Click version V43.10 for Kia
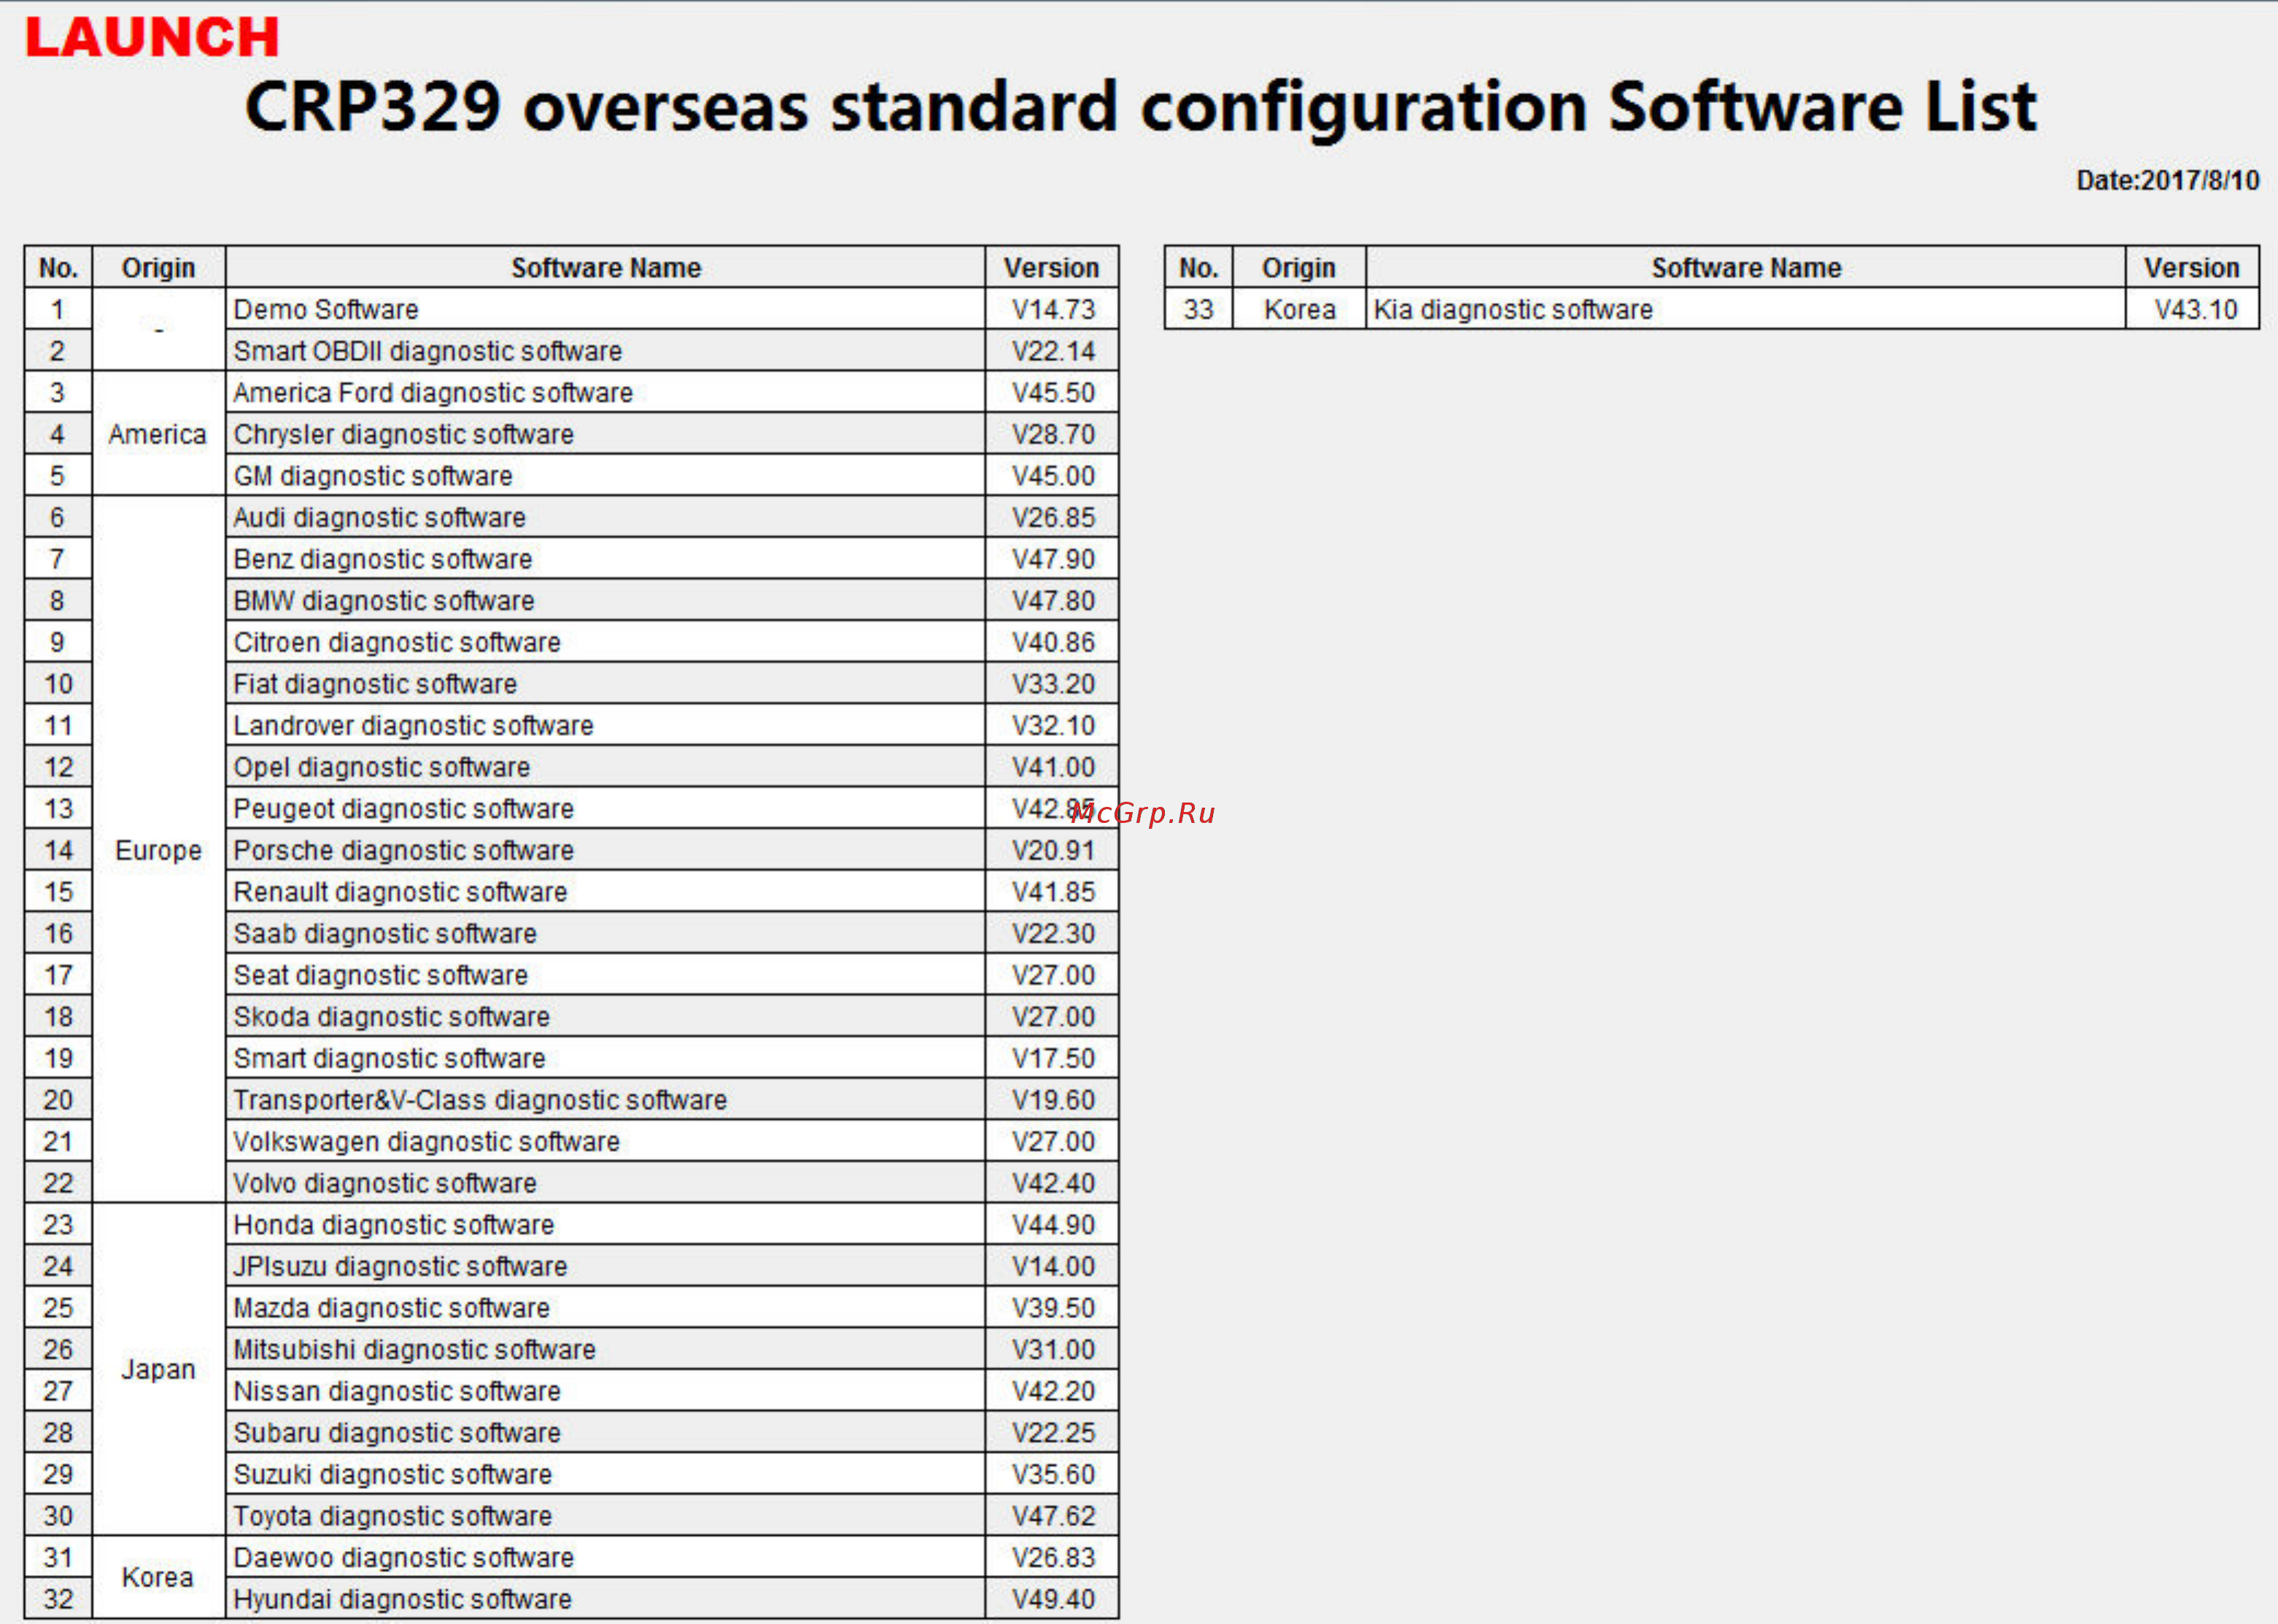The width and height of the screenshot is (2278, 1624). point(2192,310)
